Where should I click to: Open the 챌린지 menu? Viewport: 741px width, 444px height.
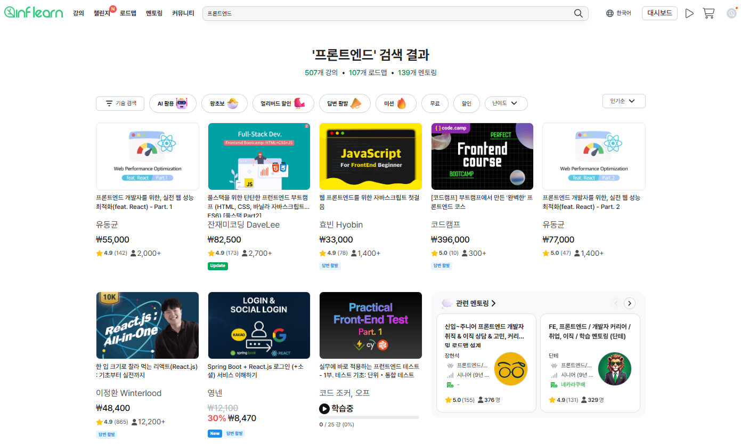tap(102, 13)
